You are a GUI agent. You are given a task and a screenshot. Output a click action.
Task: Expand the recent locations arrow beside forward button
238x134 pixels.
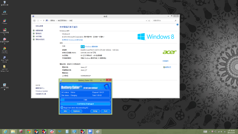tap(41, 20)
